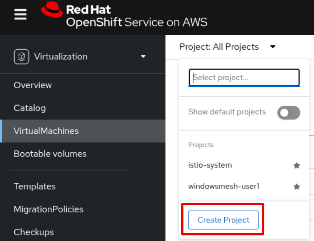Image resolution: width=314 pixels, height=241 pixels.
Task: Select VirtualMachines in the sidebar
Action: click(46, 131)
